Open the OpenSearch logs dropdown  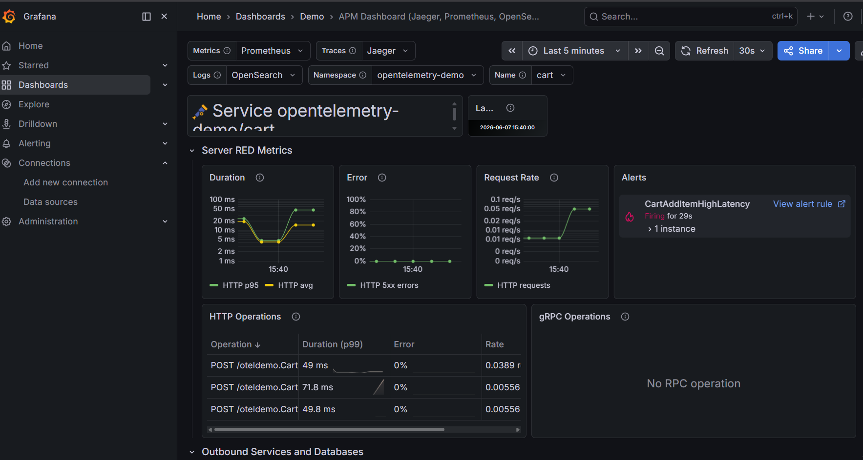click(264, 75)
